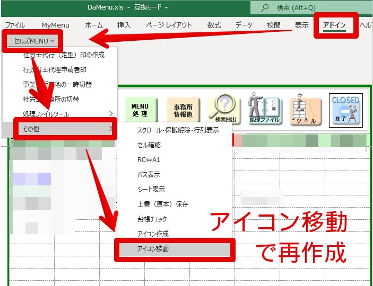The image size is (373, 286).
Task: Expand the セルズMENU dropdown
Action: 32,41
